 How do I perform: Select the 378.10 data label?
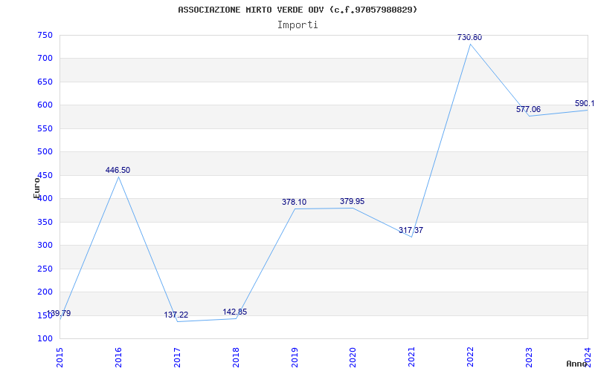pyautogui.click(x=294, y=202)
